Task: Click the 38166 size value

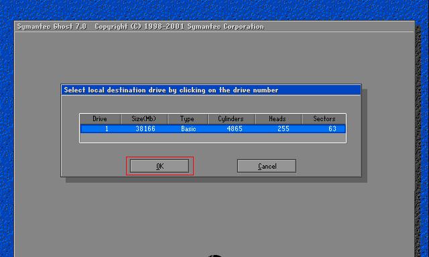Action: click(145, 128)
